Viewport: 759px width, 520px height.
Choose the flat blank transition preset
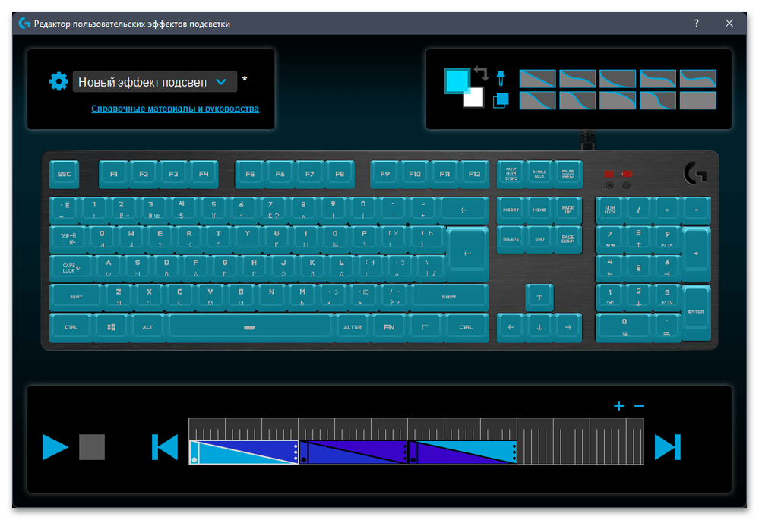coord(697,100)
